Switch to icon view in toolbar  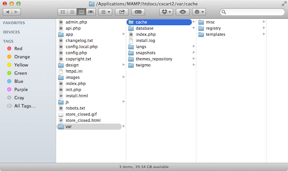pyautogui.click(x=63, y=12)
